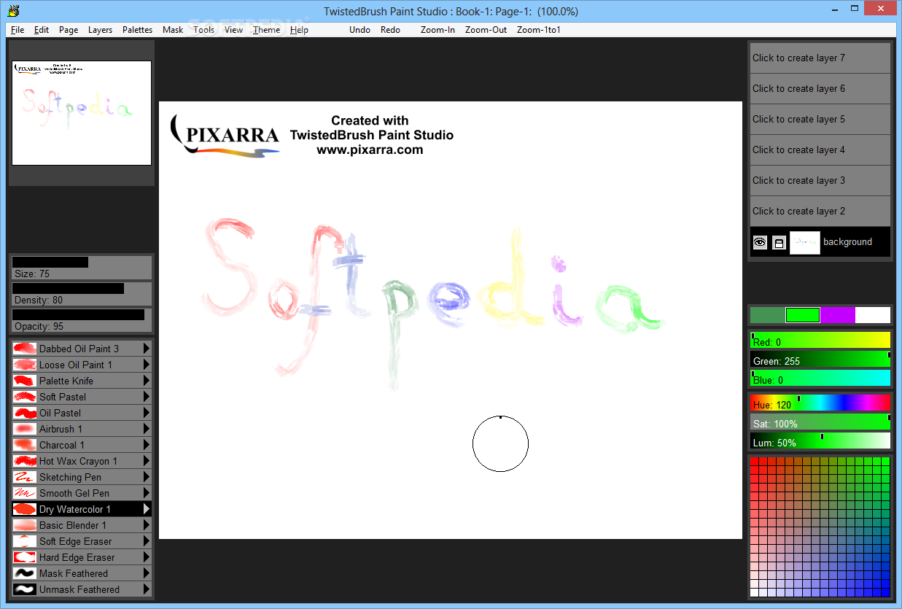Screen dimensions: 902x609
Task: Click the Redo button
Action: click(390, 30)
